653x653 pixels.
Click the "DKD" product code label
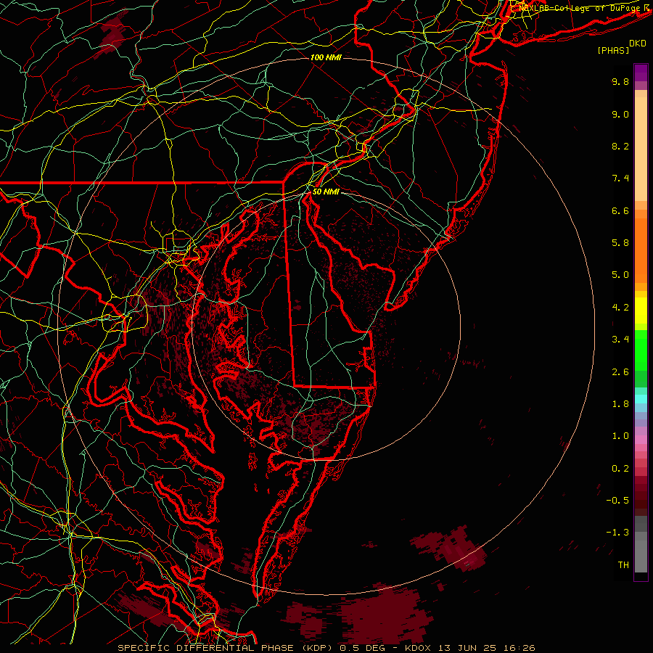[x=638, y=44]
